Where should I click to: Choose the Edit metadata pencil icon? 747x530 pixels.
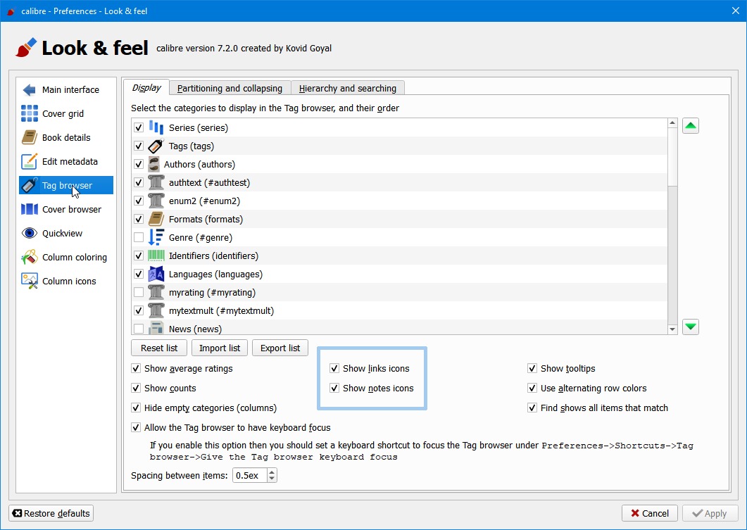pos(29,161)
